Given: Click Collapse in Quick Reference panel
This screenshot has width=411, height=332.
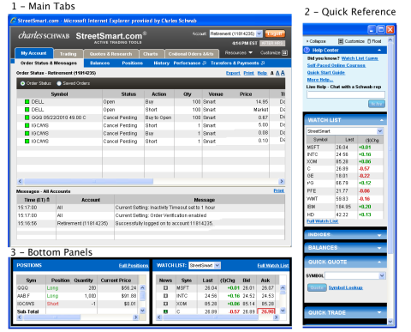Looking at the screenshot, I should (x=316, y=41).
